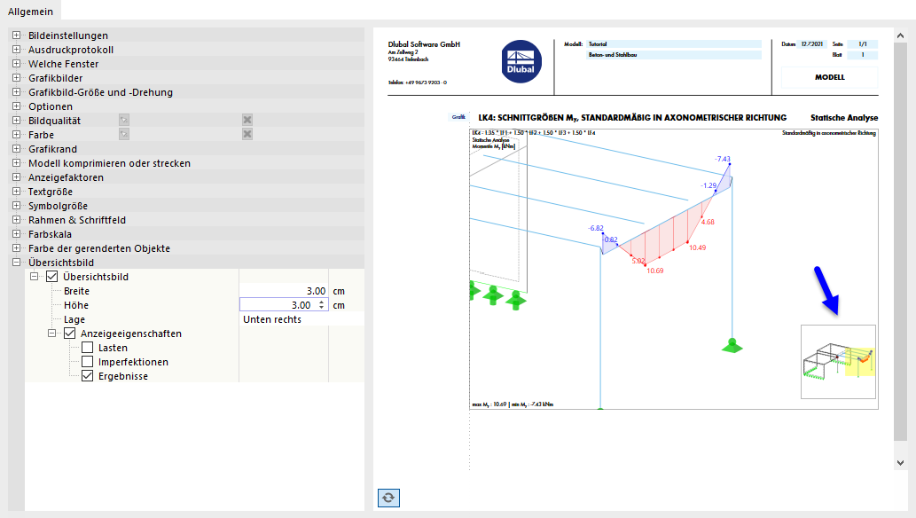Screen dimensions: 916x518
Task: Expand the Bildeinstellungen section
Action: click(16, 35)
